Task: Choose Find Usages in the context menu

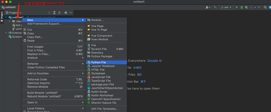Action: pos(54,47)
